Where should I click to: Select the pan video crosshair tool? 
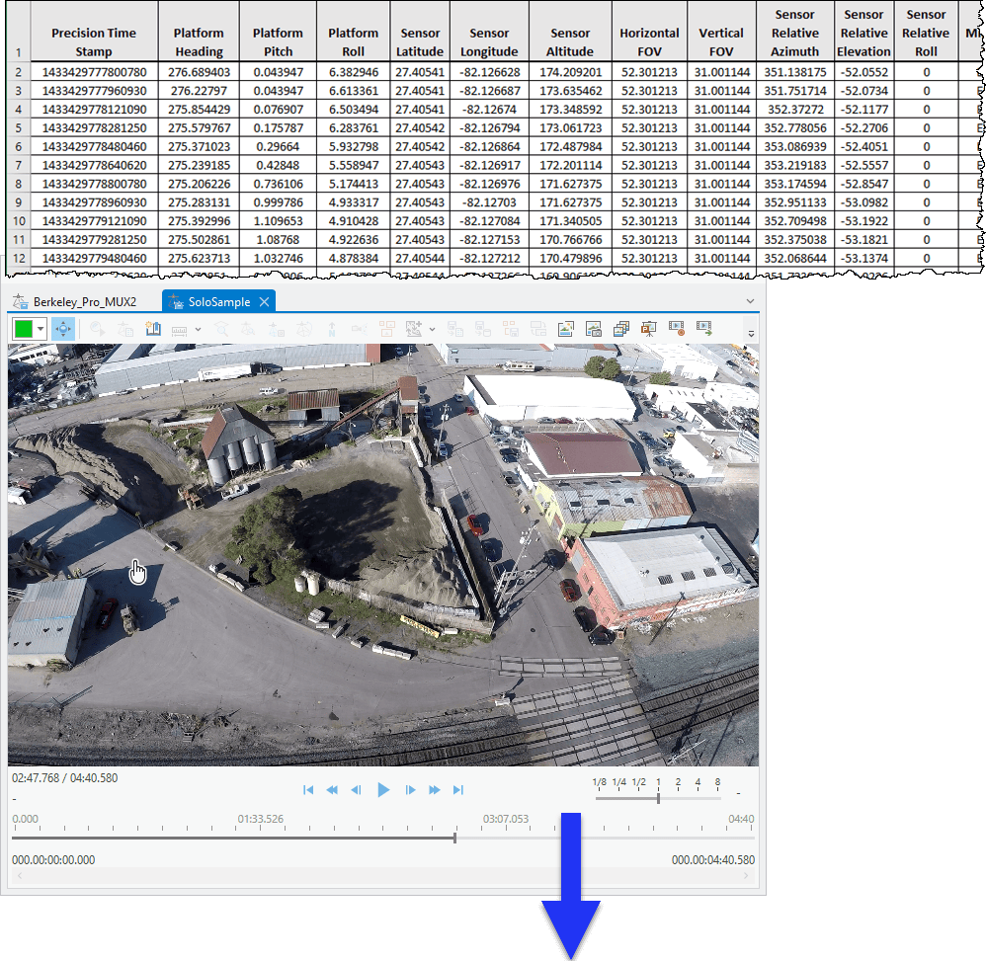tap(62, 329)
